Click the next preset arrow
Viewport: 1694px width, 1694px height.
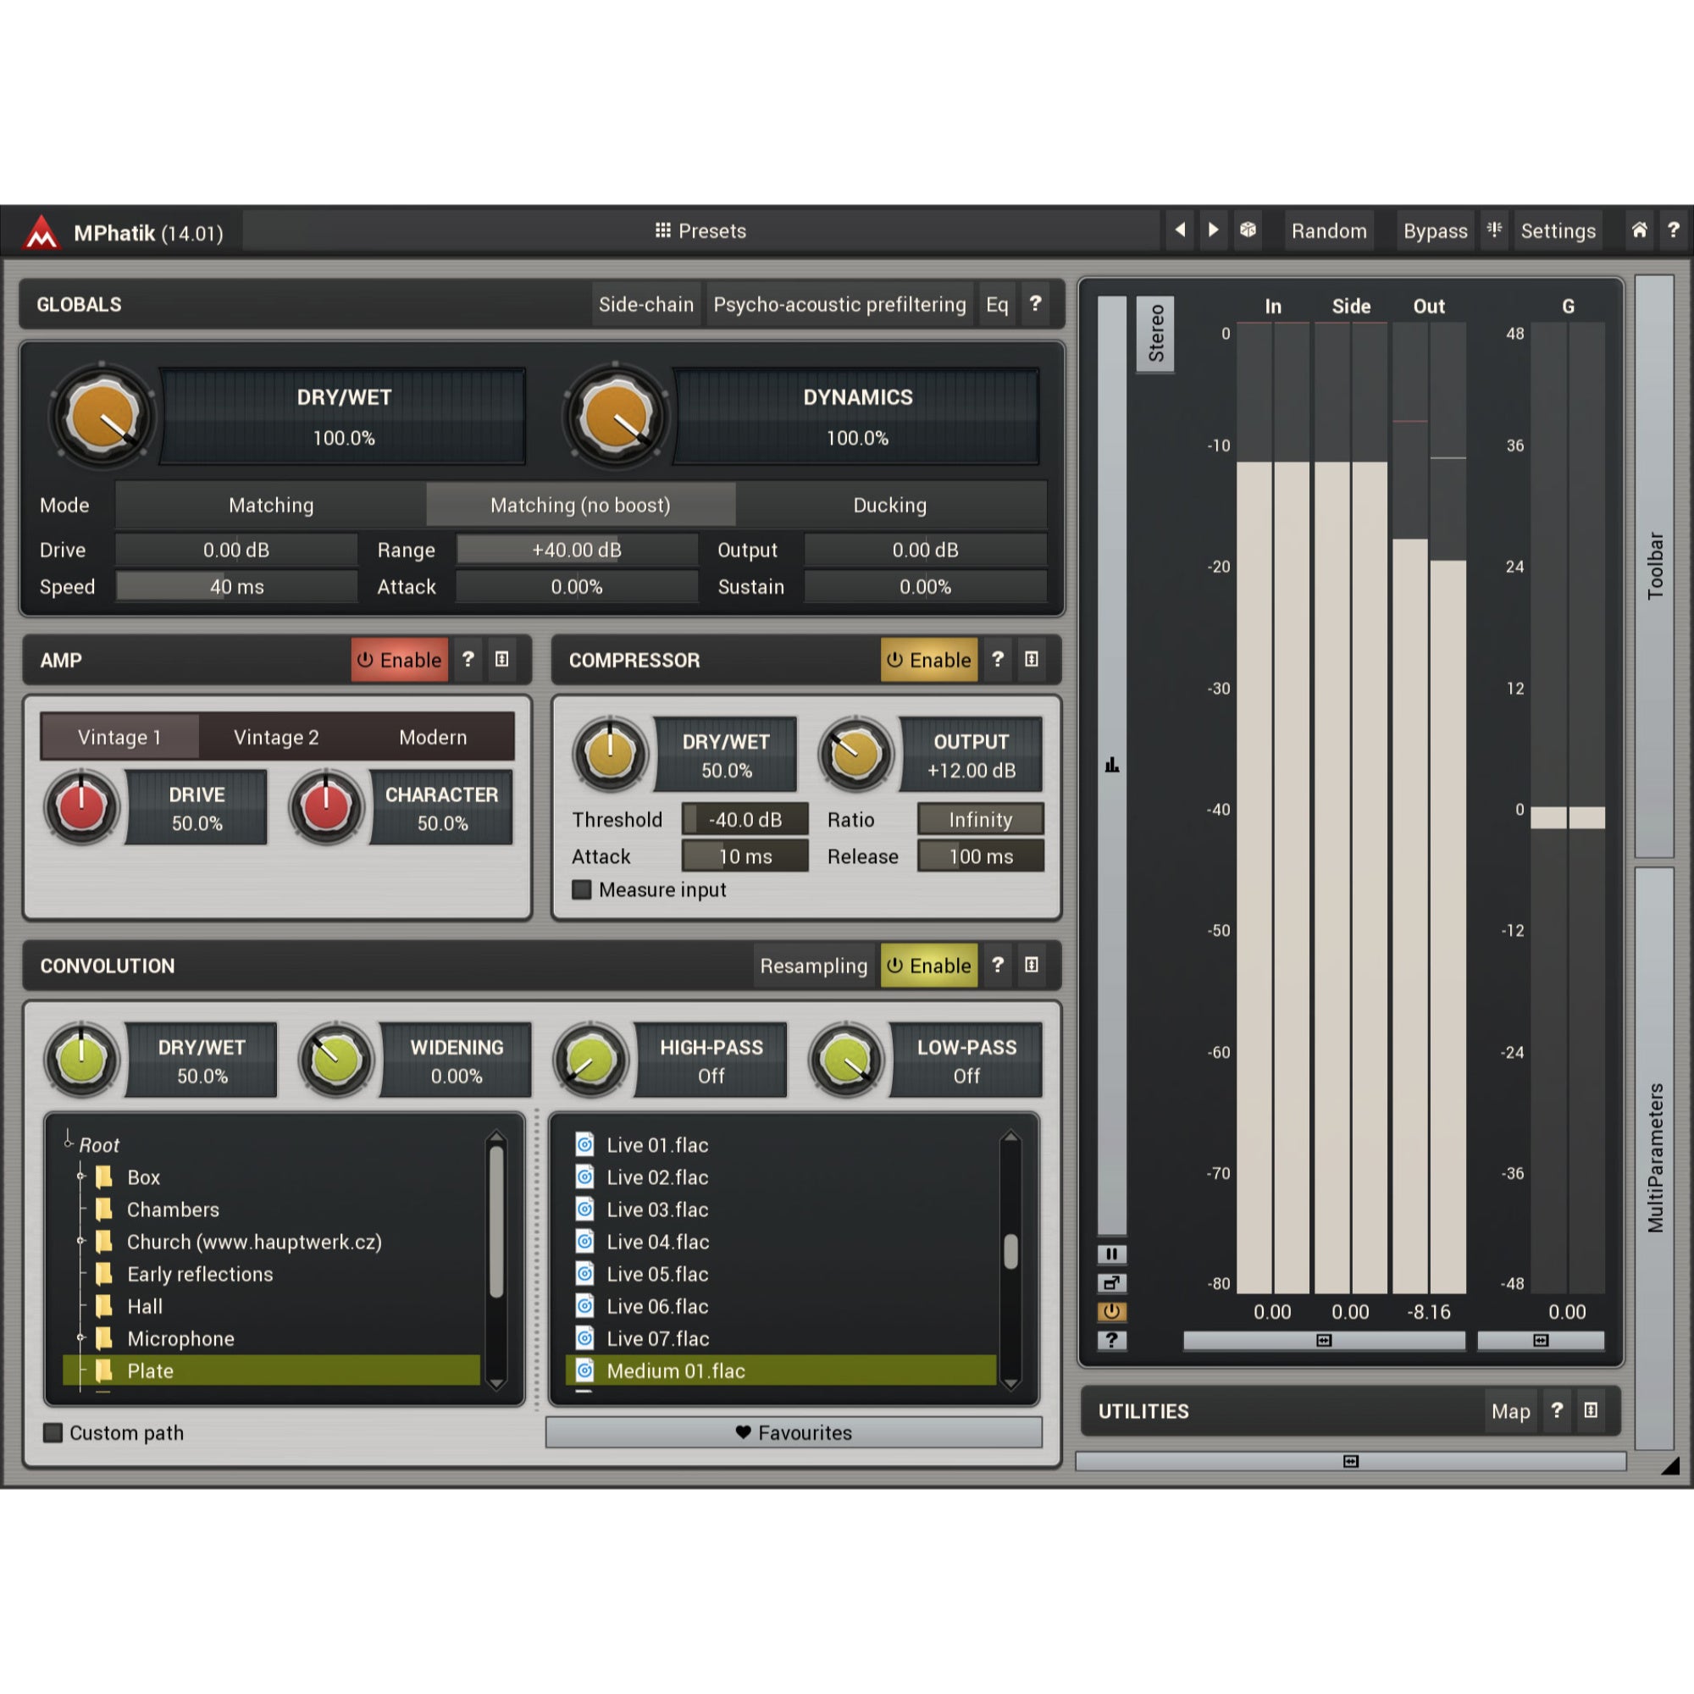pos(1214,230)
